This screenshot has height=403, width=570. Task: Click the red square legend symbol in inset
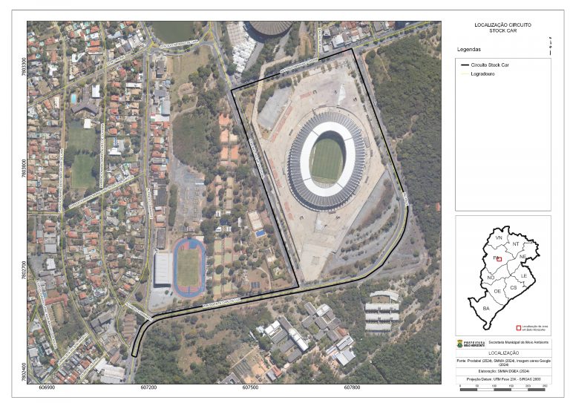(x=517, y=327)
